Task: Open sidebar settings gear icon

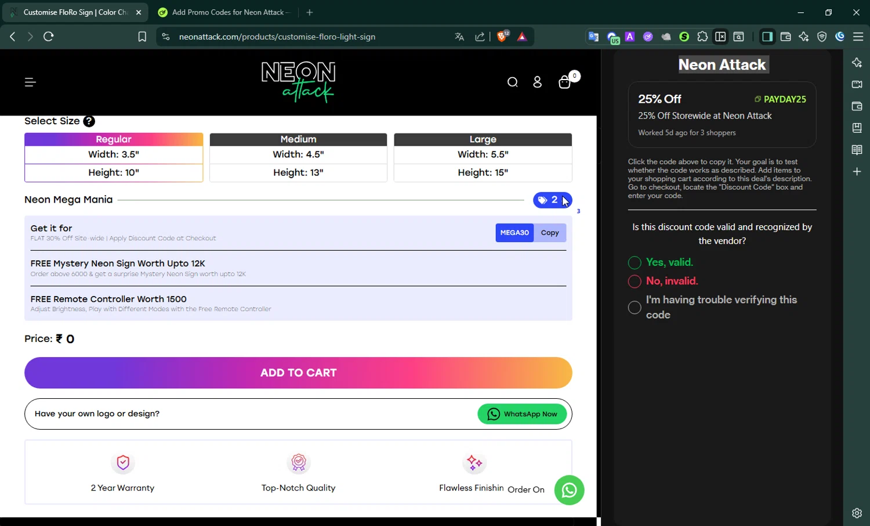Action: pyautogui.click(x=857, y=513)
